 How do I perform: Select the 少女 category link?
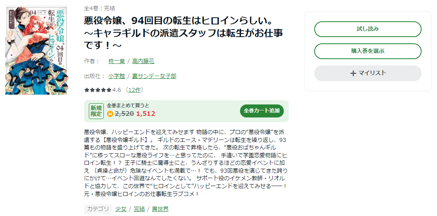[x=121, y=209]
